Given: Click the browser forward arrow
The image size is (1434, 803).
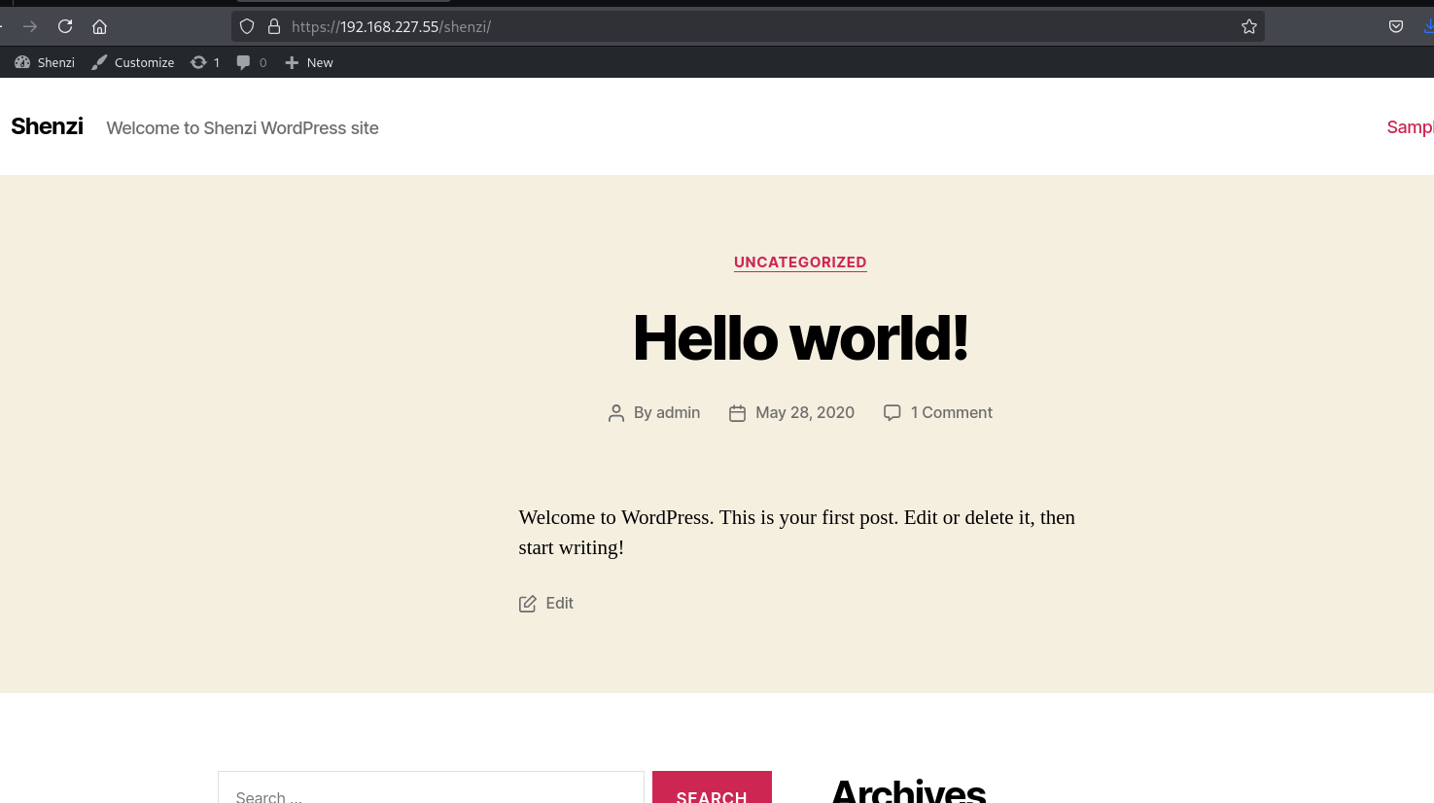Looking at the screenshot, I should (30, 26).
